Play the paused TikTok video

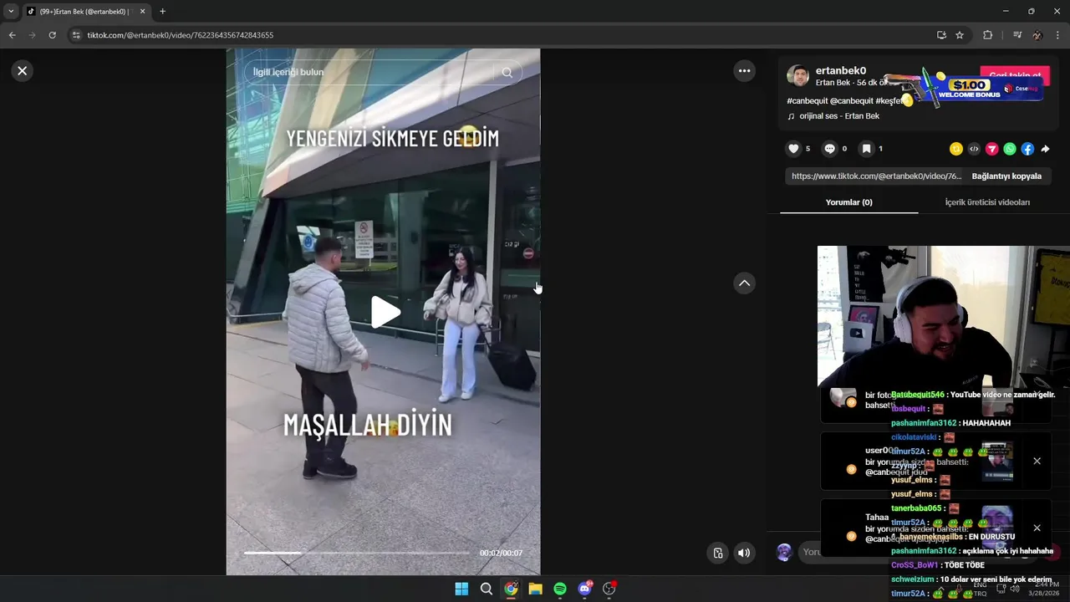(385, 312)
